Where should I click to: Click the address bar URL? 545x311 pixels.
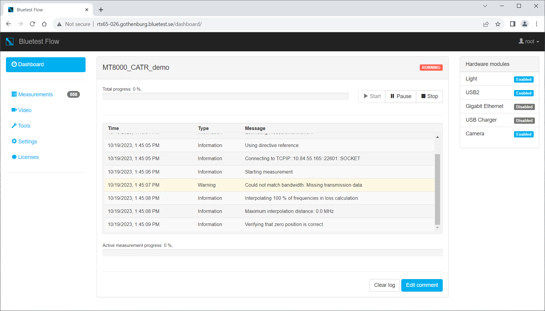click(149, 24)
